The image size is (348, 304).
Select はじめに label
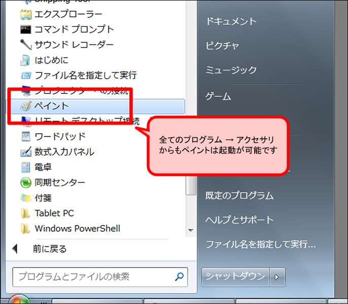click(x=52, y=60)
